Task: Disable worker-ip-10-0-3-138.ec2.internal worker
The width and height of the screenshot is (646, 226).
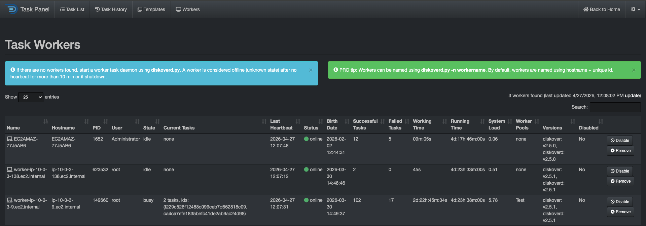Action: click(620, 171)
